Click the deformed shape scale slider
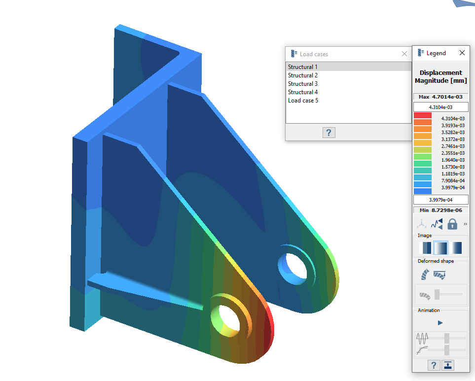 (437, 295)
